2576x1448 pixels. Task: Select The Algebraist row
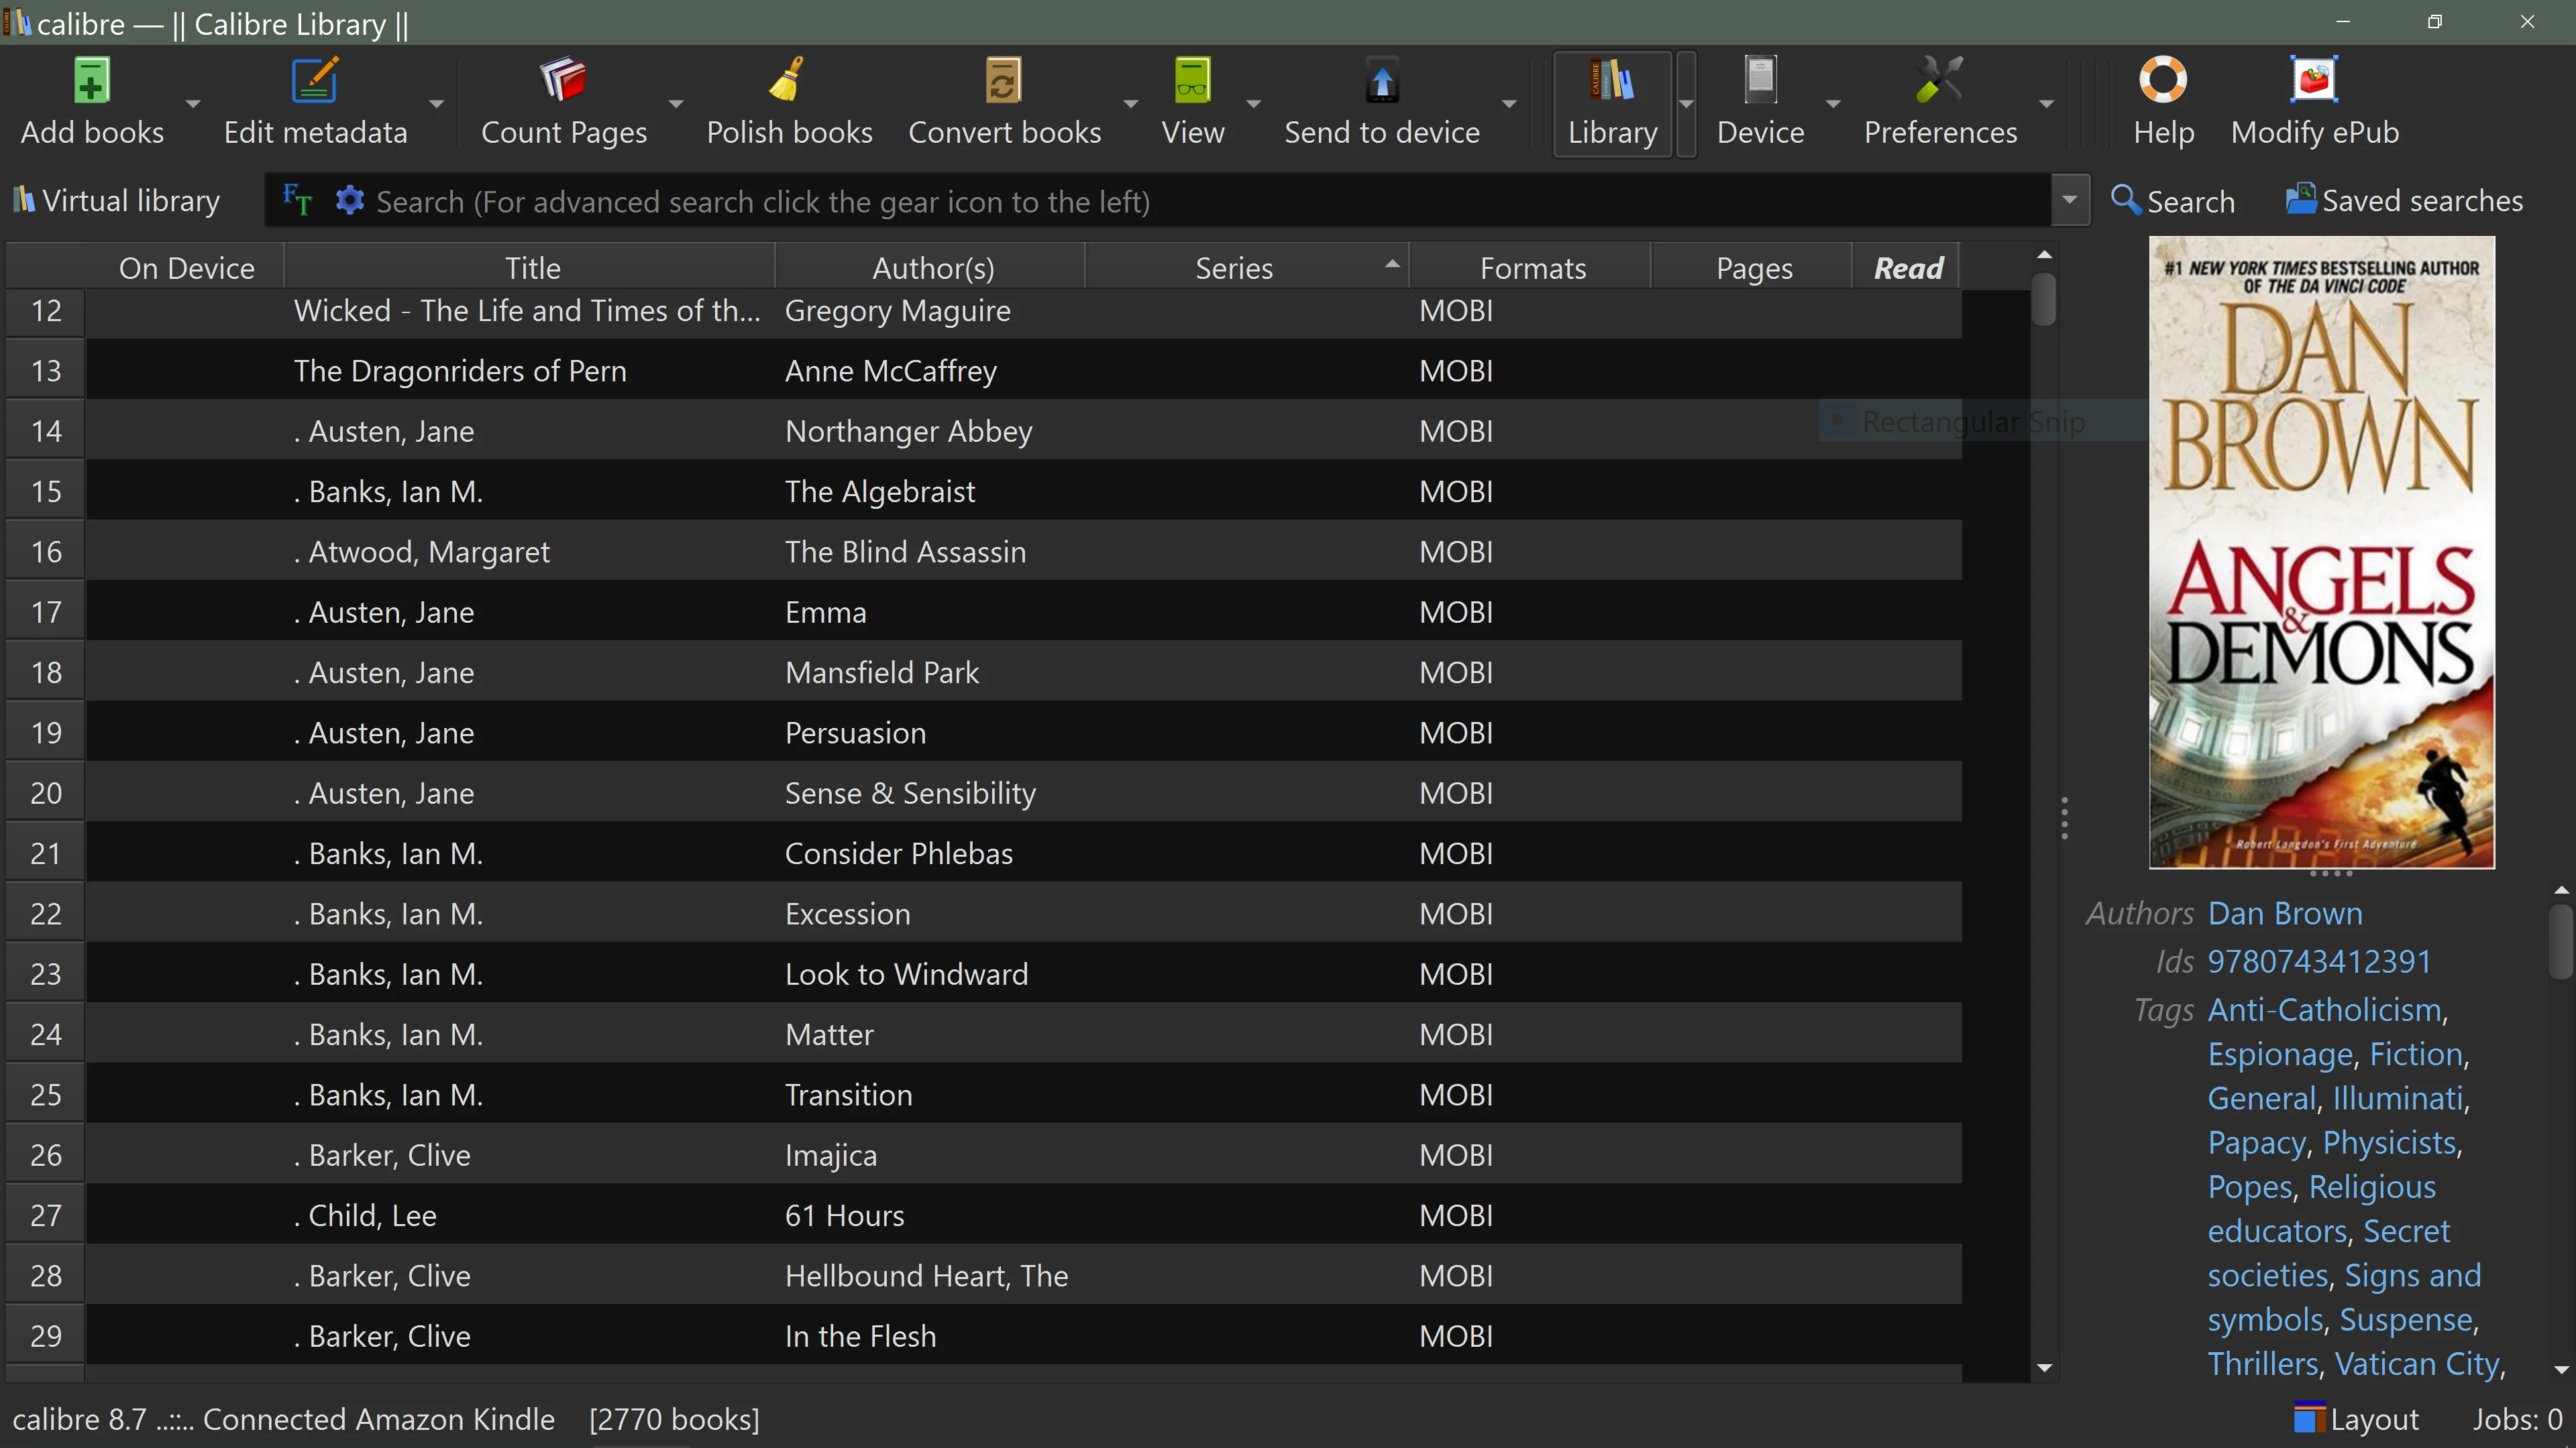(x=1023, y=491)
